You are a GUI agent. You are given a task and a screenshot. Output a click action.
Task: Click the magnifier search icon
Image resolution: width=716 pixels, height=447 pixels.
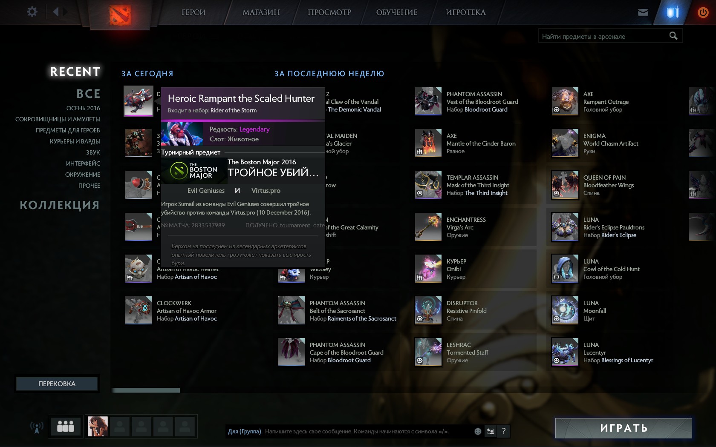click(673, 36)
